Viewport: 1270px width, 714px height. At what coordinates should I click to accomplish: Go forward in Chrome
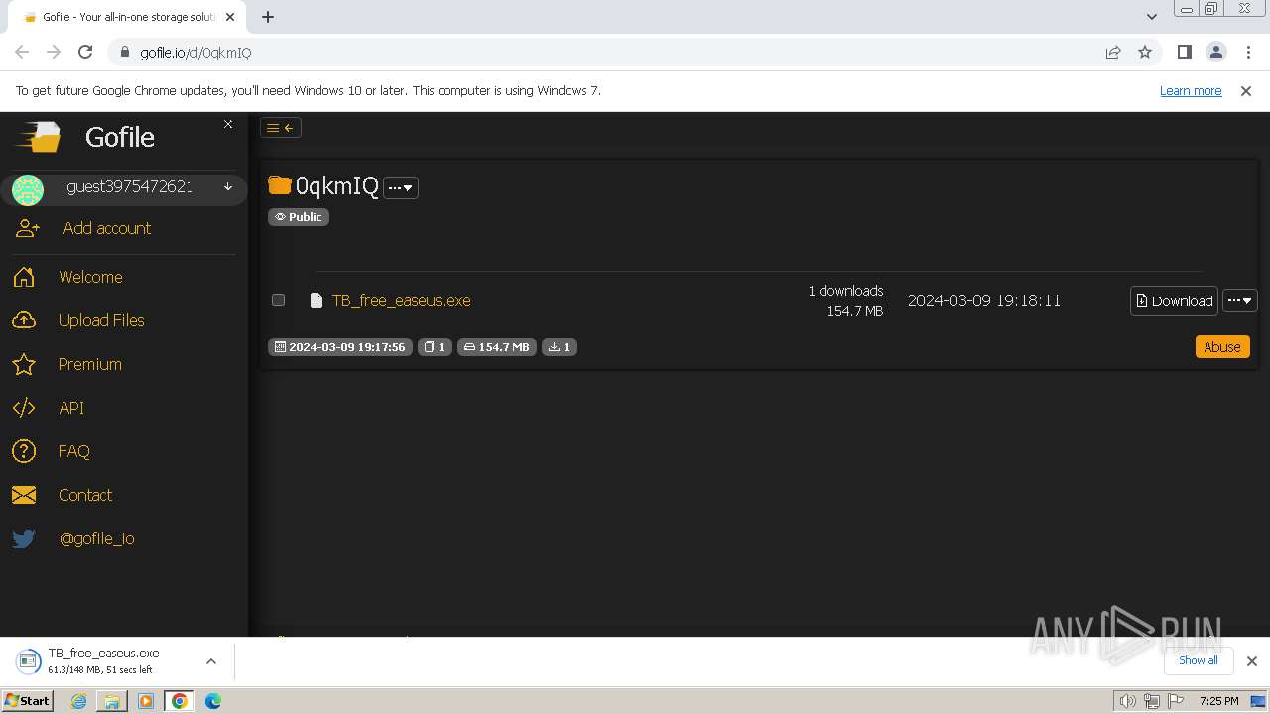click(x=54, y=52)
